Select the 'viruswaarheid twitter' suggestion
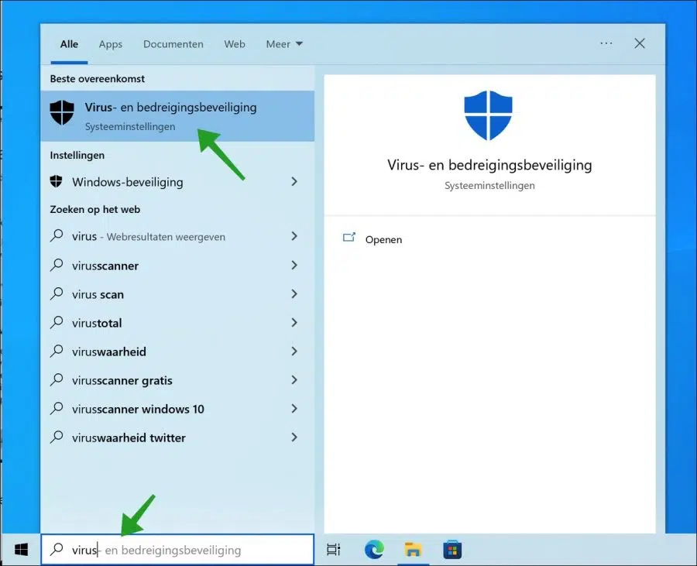This screenshot has height=566, width=697. tap(177, 437)
